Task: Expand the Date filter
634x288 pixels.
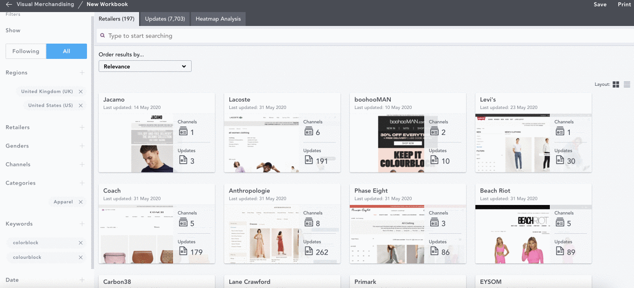Action: point(82,280)
